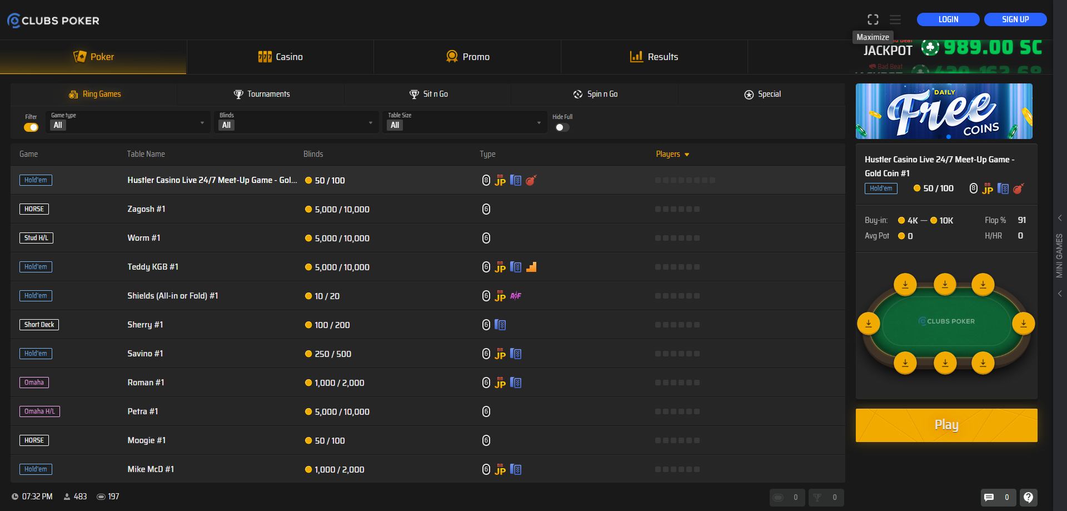This screenshot has width=1067, height=511.
Task: Sort by Table Name column header
Action: click(x=146, y=154)
